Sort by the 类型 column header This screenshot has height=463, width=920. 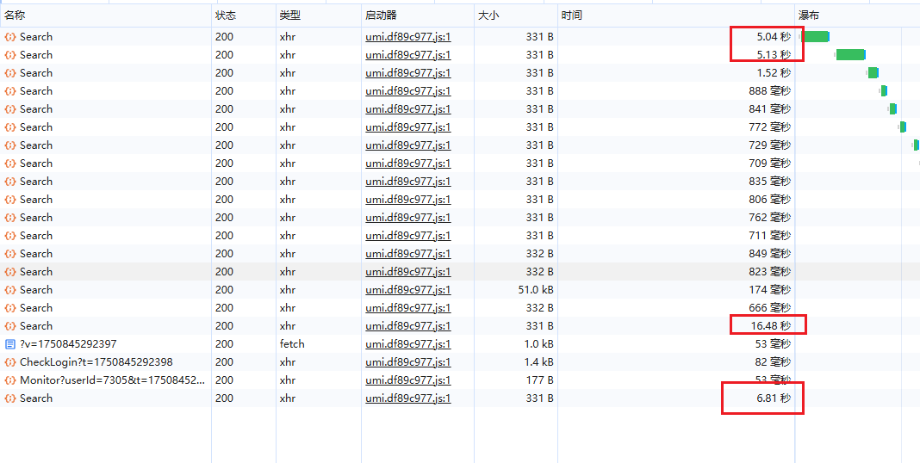(319, 15)
